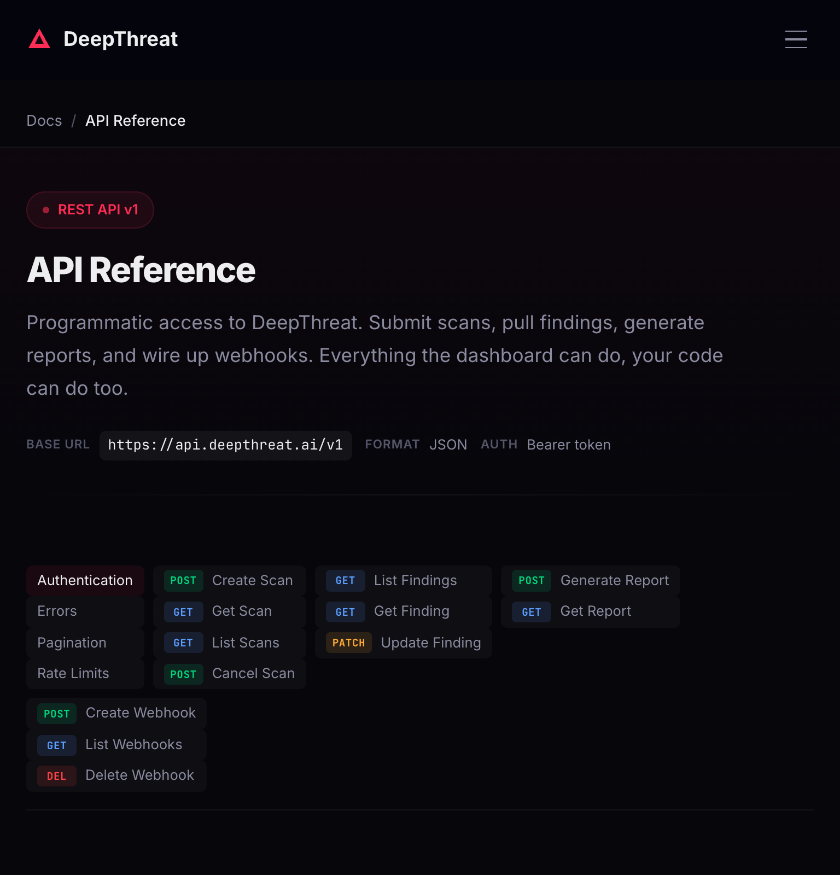Image resolution: width=840 pixels, height=875 pixels.
Task: Open the Errors section
Action: point(85,611)
